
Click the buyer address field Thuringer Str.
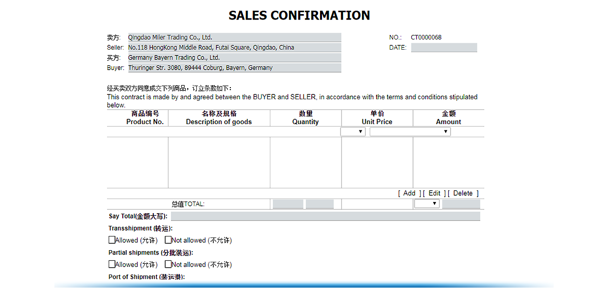pyautogui.click(x=234, y=68)
